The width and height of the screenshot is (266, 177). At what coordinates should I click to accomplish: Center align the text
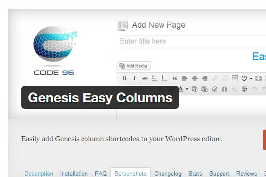tap(195, 78)
